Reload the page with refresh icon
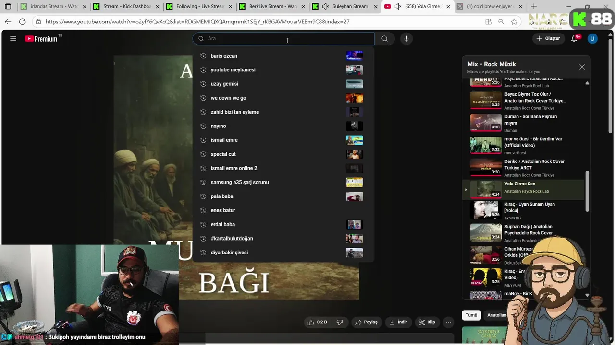 [22, 22]
